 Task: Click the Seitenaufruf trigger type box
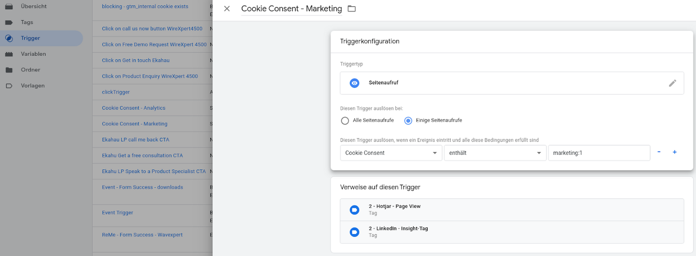pyautogui.click(x=512, y=83)
